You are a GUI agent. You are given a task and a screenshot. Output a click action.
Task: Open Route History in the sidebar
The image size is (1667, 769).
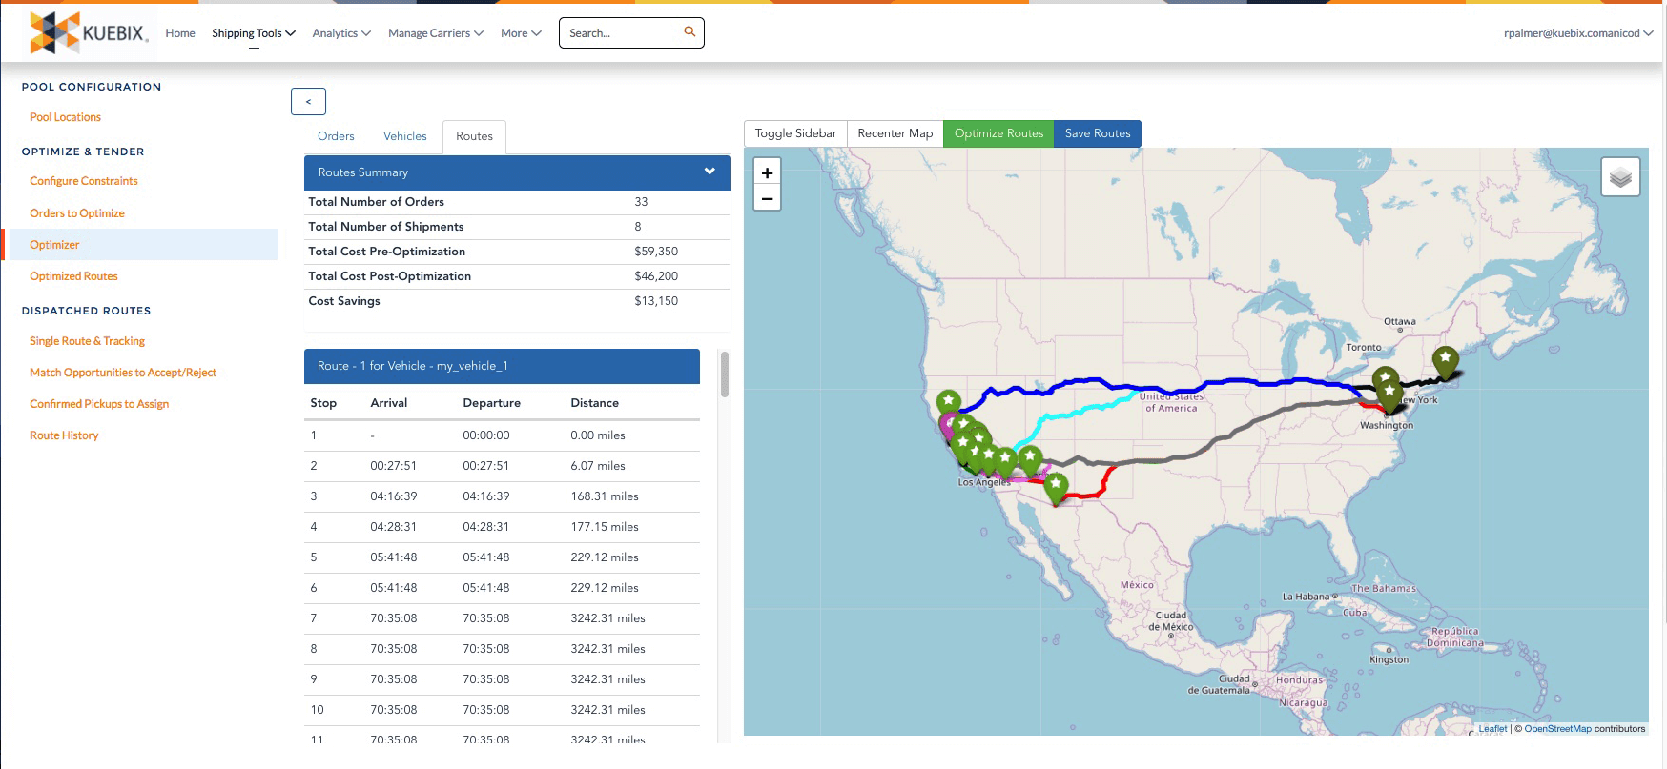[x=64, y=435]
